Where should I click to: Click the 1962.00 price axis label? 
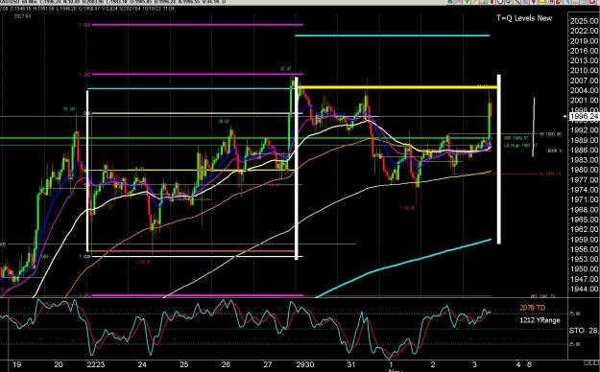(585, 230)
